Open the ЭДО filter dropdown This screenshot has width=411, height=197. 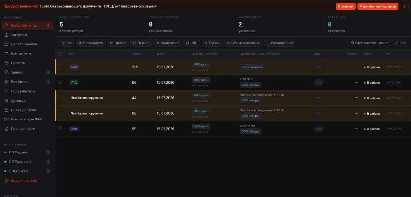(x=192, y=43)
